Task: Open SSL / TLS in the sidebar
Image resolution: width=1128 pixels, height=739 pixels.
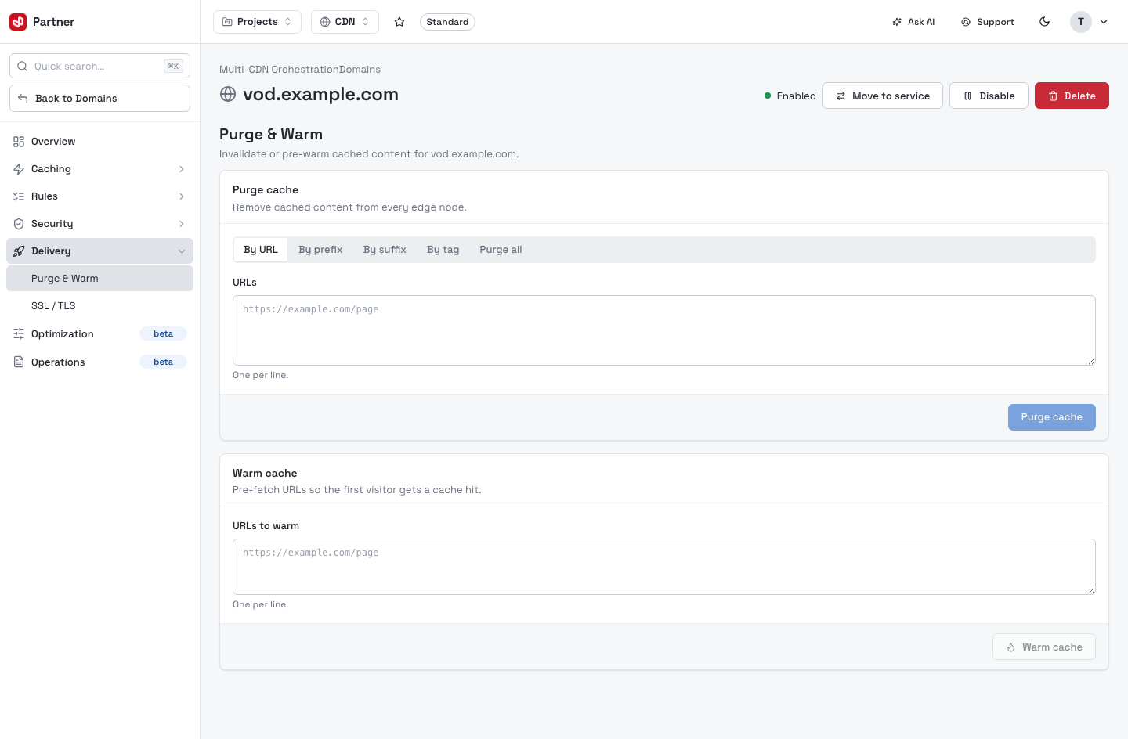Action: click(x=99, y=306)
